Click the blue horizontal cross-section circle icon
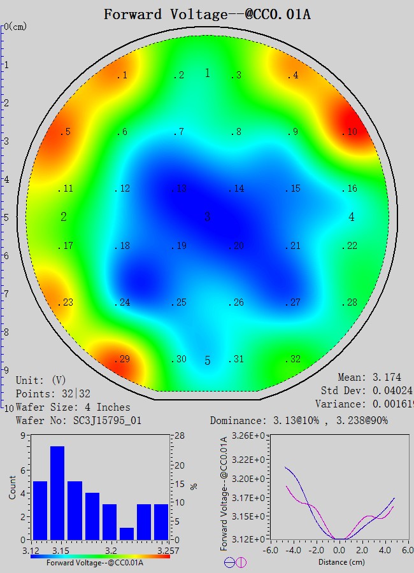 pos(229,562)
